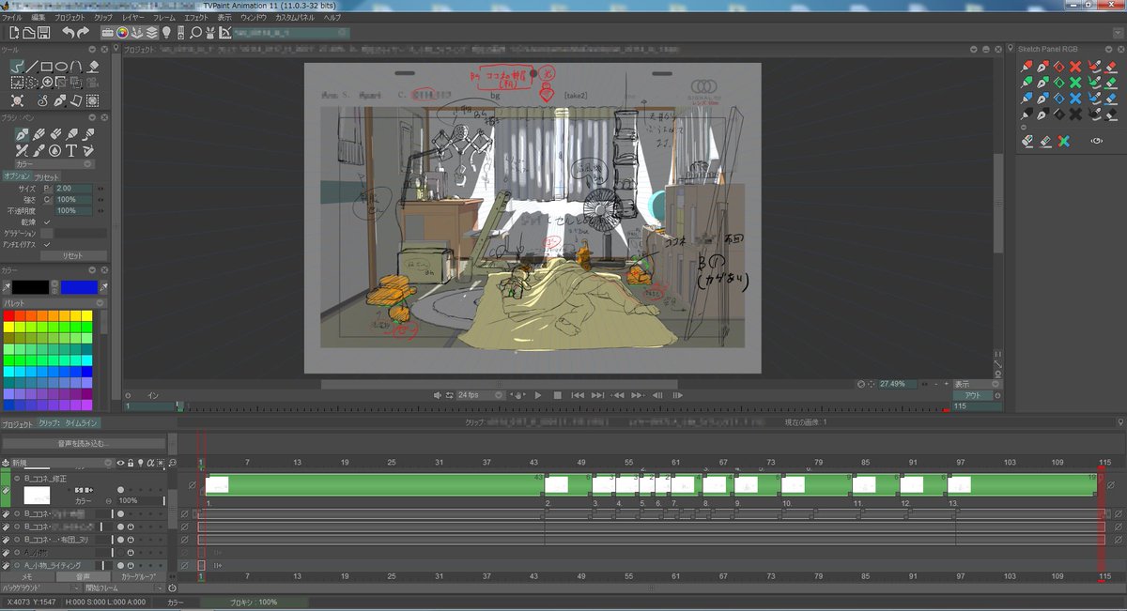1127x611 pixels.
Task: Open the light table bulb icon
Action: pyautogui.click(x=166, y=32)
